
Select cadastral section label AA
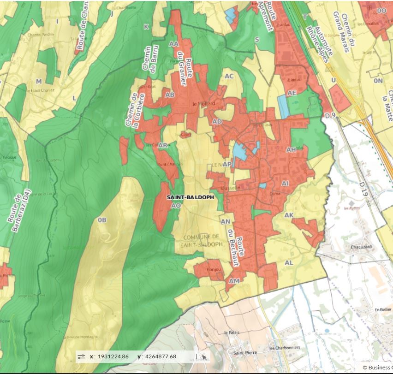tap(174, 44)
